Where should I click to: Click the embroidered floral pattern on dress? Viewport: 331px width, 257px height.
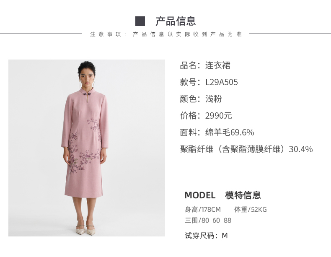click(x=85, y=148)
